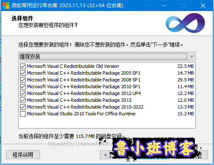Toggle Visual C++ Redistributable Package 2015-2022 checkbox
The width and height of the screenshot is (214, 165).
click(23, 107)
